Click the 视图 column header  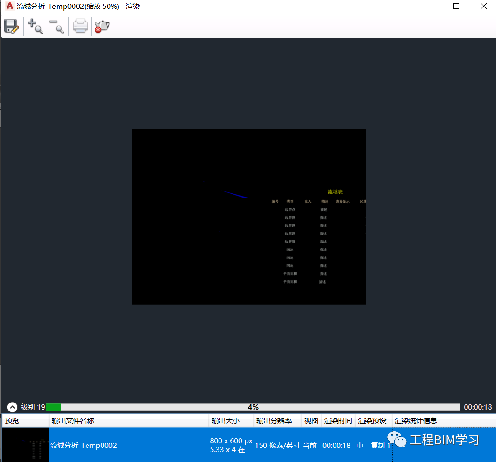pos(311,420)
